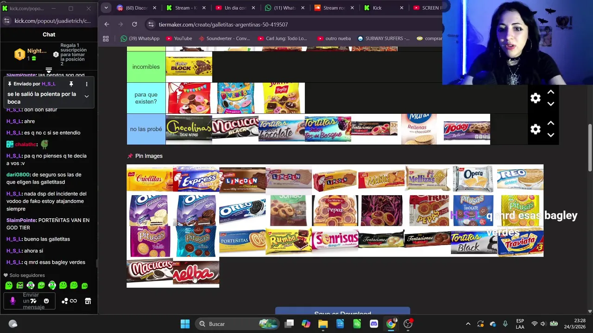Click the tiermaker address bar URL
The height and width of the screenshot is (333, 593).
[x=223, y=25]
